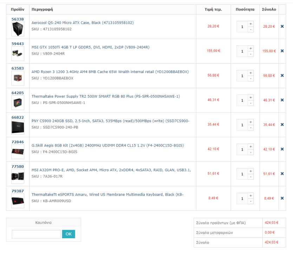Viewport: 293px width, 253px height.
Task: Open ThermaltakeTt eSPORTS Amaru keyboard link
Action: (x=108, y=195)
